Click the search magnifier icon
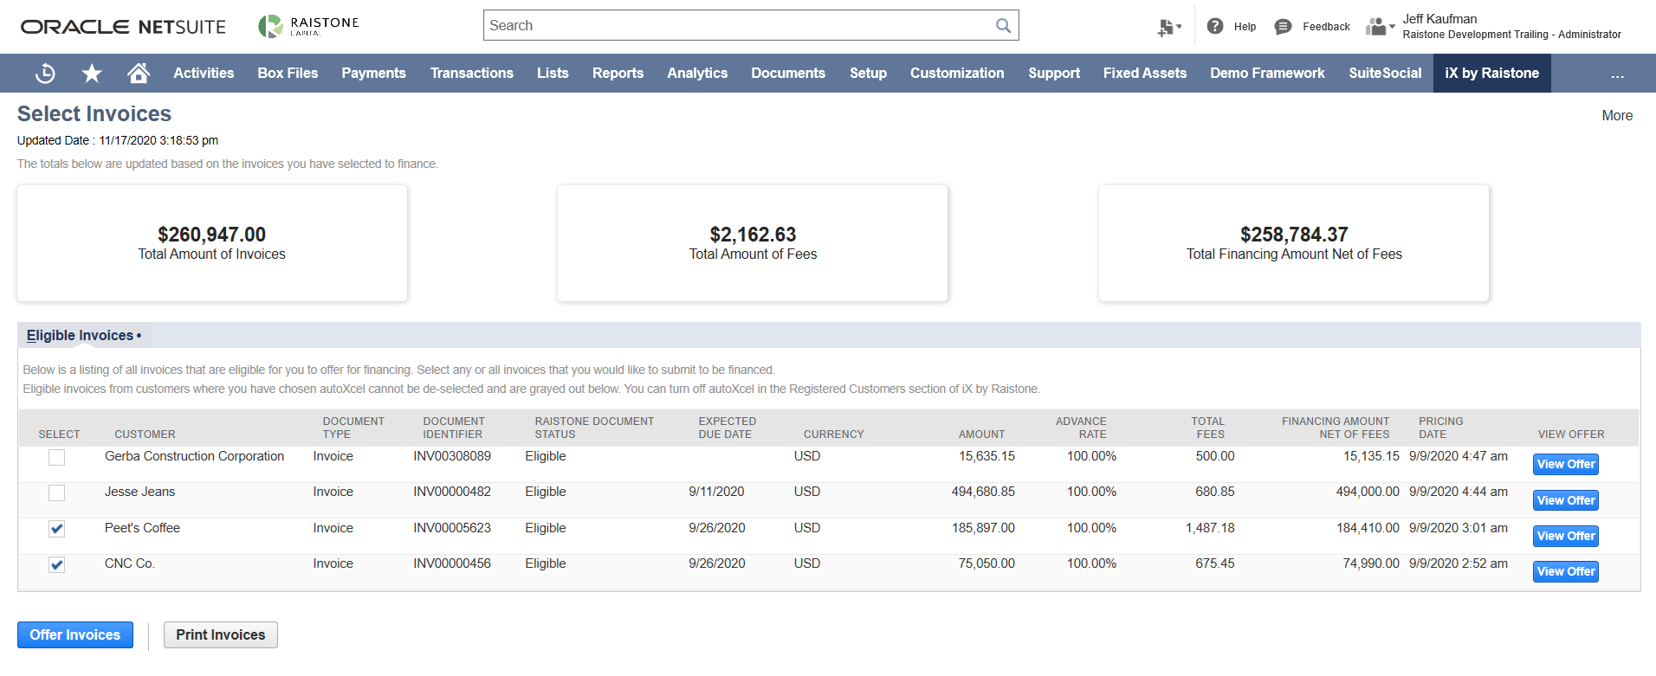 (1003, 26)
